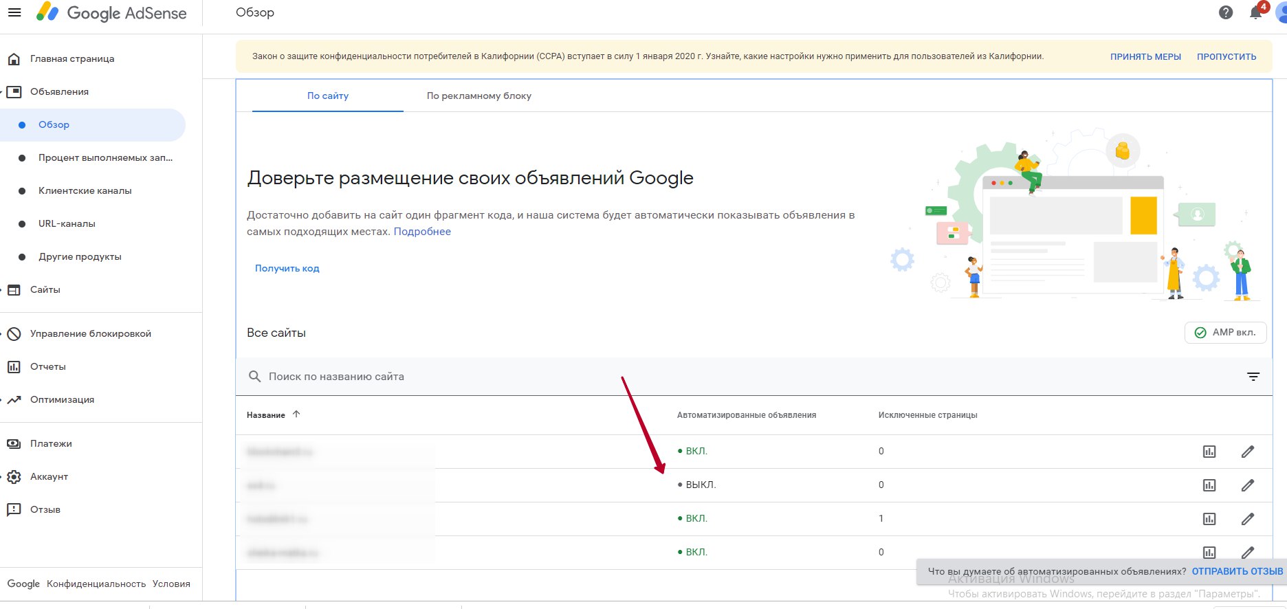This screenshot has height=609, width=1287.
Task: Click the Google AdSense logo
Action: coord(111,12)
